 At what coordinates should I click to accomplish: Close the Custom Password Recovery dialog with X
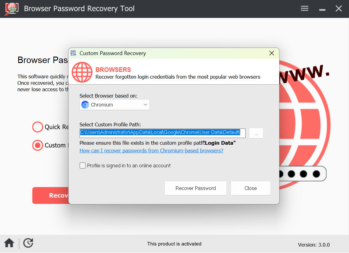[272, 53]
